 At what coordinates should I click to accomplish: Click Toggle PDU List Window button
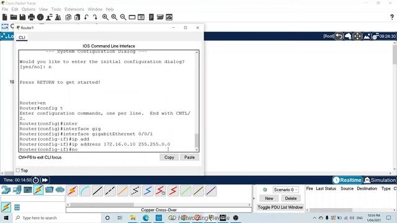(x=280, y=208)
